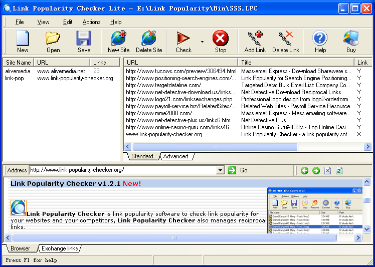Click the browser pane scroll right arrow
The width and height of the screenshot is (375, 267).
click(358, 237)
